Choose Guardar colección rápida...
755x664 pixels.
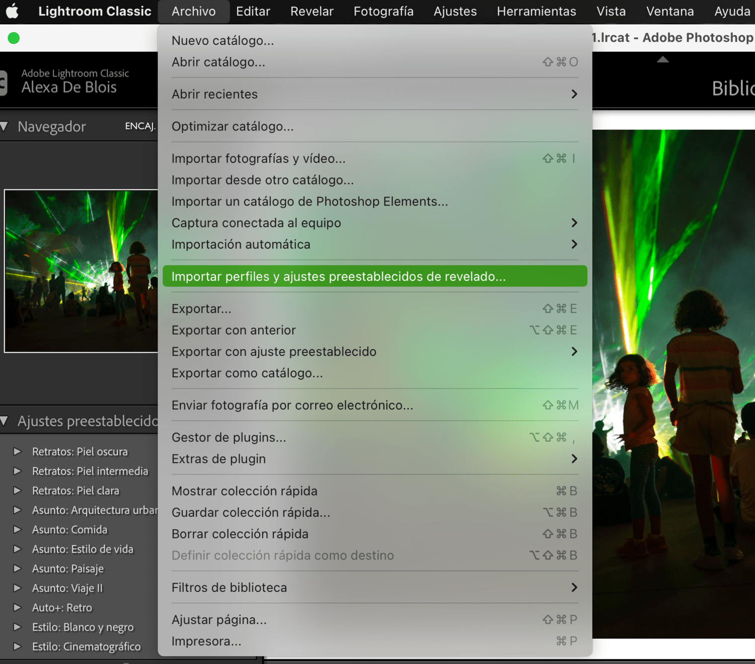(375, 513)
